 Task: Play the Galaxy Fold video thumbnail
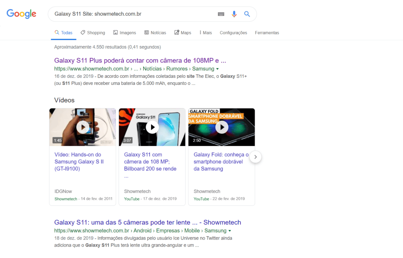[222, 127]
